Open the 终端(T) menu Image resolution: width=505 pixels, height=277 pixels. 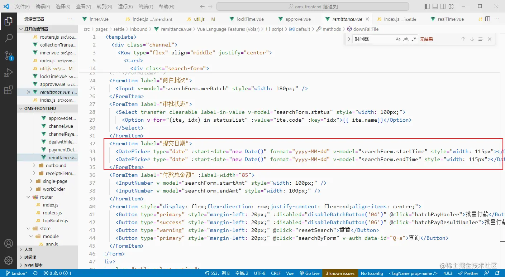(x=146, y=6)
